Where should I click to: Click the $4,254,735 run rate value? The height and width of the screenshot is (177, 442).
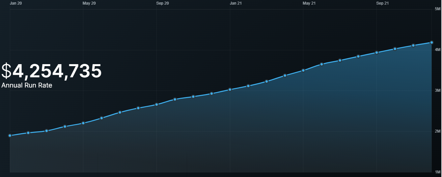pyautogui.click(x=51, y=71)
